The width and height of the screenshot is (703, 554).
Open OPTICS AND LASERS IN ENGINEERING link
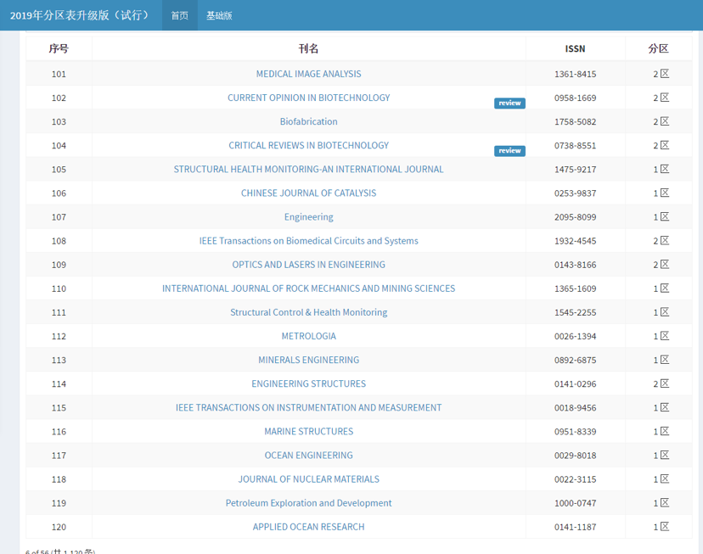[308, 265]
